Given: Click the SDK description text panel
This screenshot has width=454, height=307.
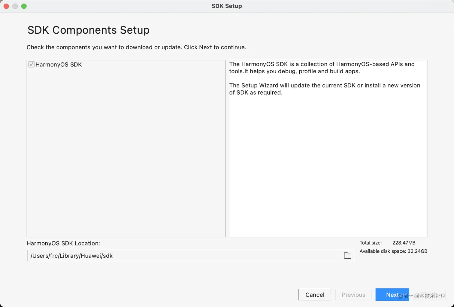Looking at the screenshot, I should click(x=328, y=149).
